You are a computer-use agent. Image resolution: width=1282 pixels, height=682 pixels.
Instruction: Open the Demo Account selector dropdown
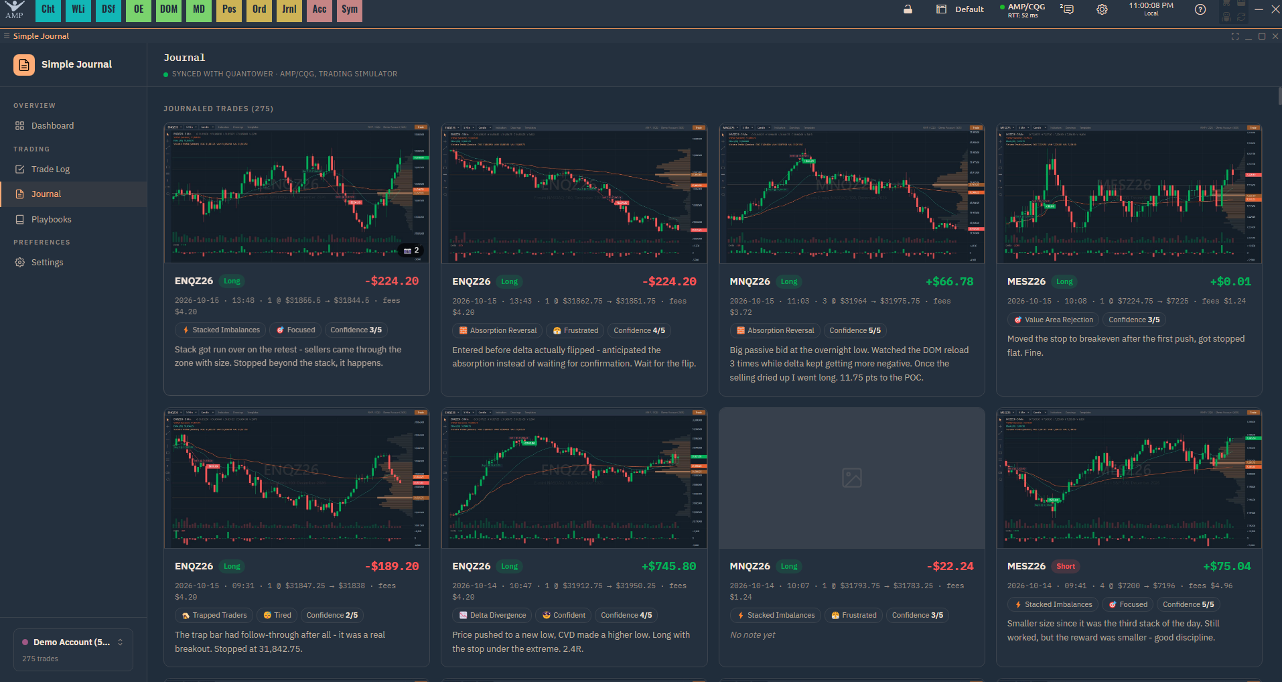click(73, 650)
